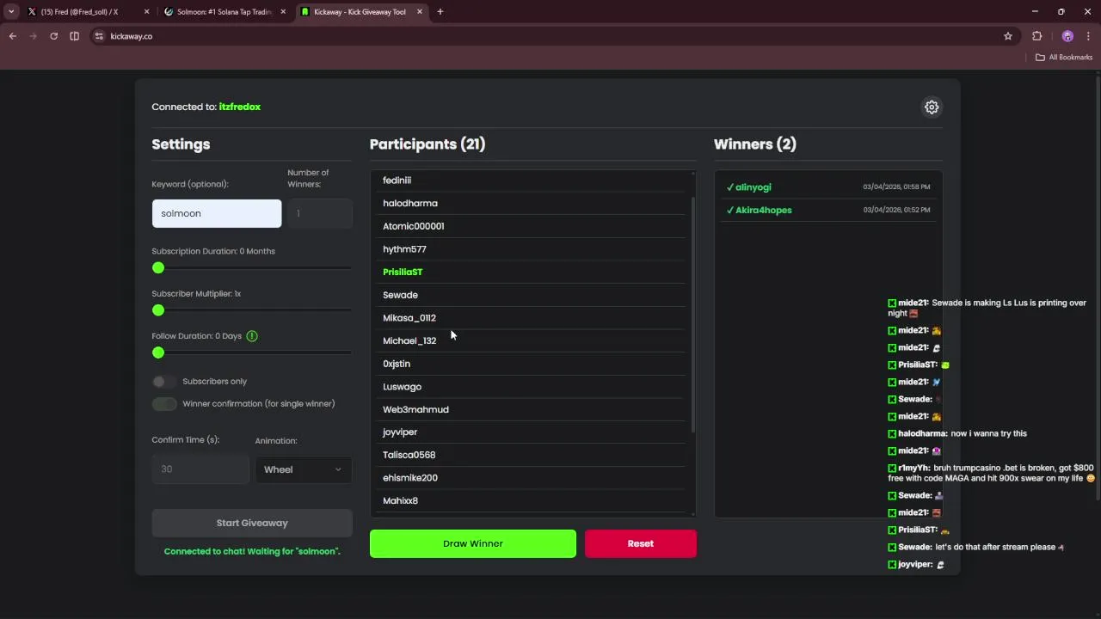Adjust Subscription Duration slider handle

click(158, 268)
